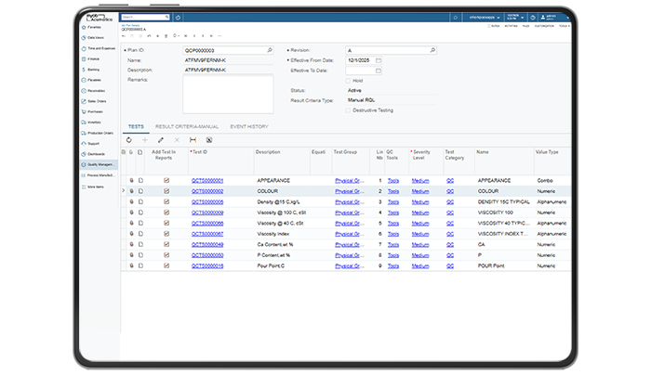The height and width of the screenshot is (374, 651).
Task: Open Effective To Date calendar picker
Action: [x=379, y=71]
